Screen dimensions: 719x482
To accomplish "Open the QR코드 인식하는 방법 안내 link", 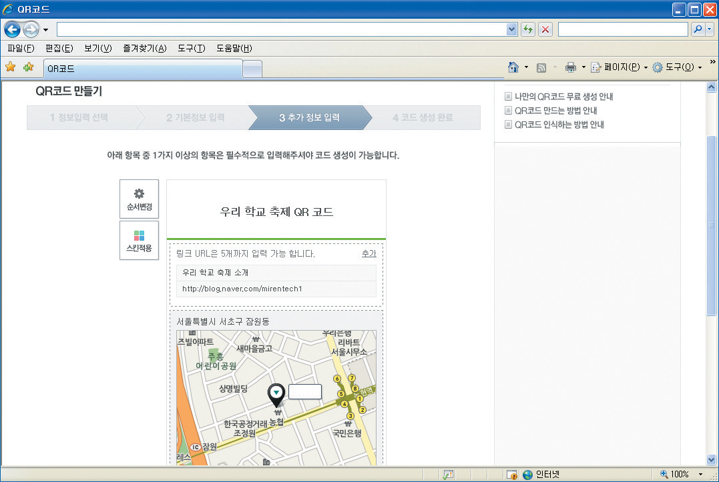I will click(x=559, y=125).
